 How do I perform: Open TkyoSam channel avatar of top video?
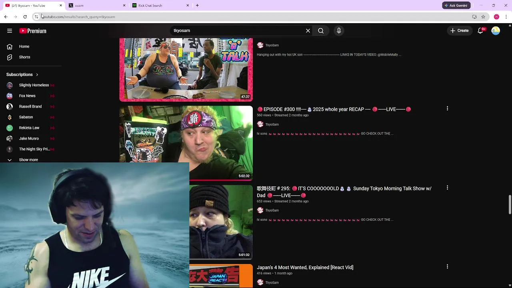click(x=260, y=45)
